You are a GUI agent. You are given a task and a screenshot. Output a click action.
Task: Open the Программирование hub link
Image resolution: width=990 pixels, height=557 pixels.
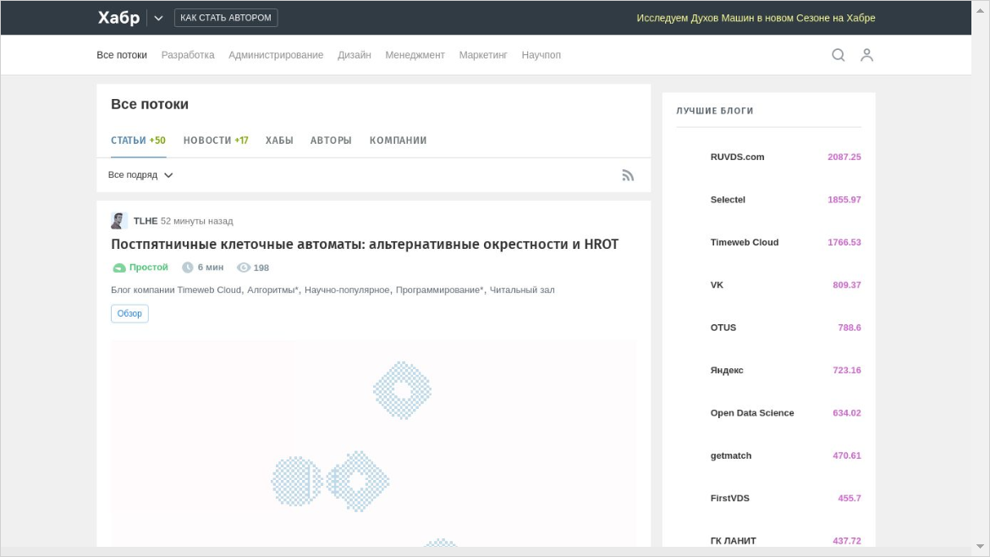[439, 290]
